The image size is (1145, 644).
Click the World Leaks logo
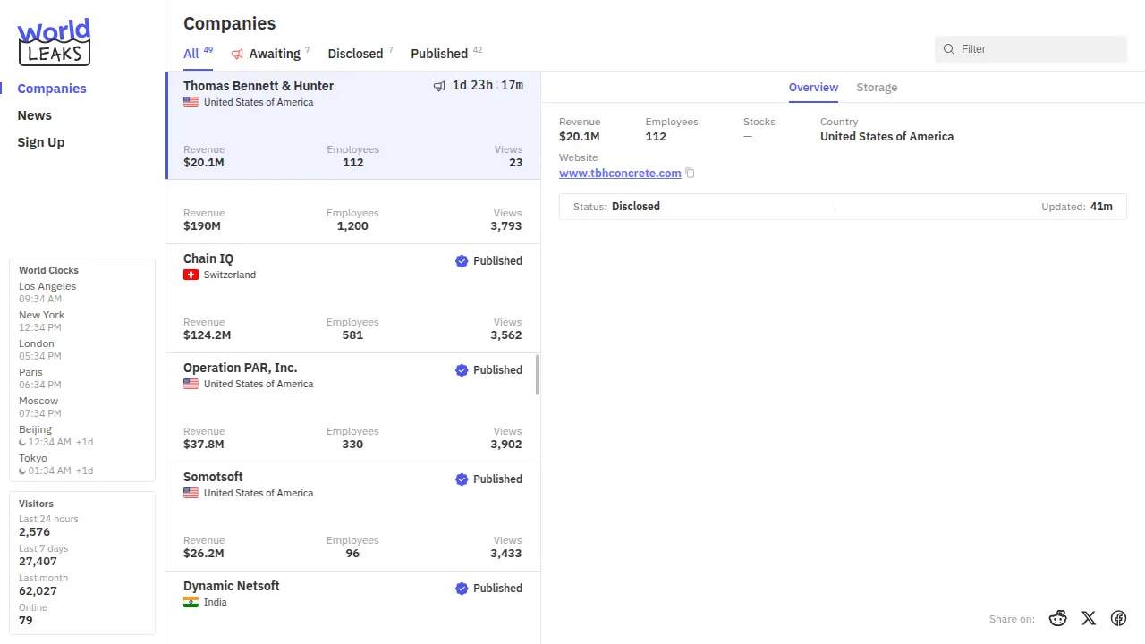pos(55,42)
